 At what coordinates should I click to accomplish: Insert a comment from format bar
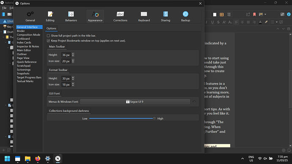281,22
